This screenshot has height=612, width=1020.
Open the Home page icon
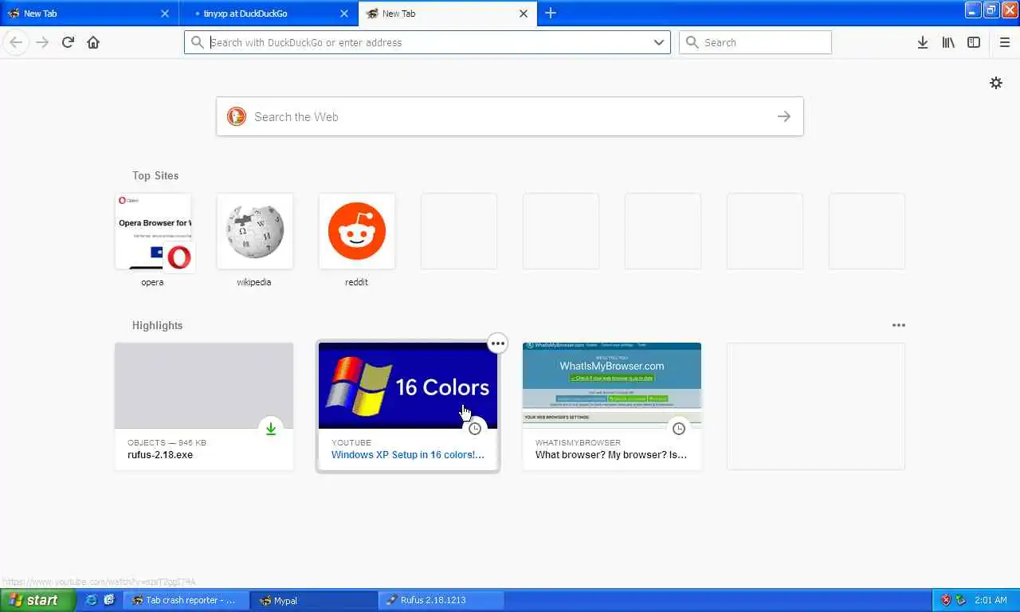(x=93, y=42)
